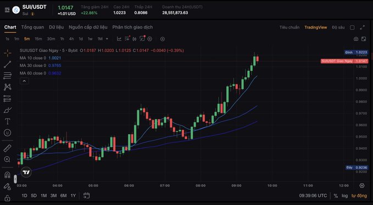This screenshot has width=373, height=205.
Task: Expand the left toolbar collapse handle
Action: 15,179
